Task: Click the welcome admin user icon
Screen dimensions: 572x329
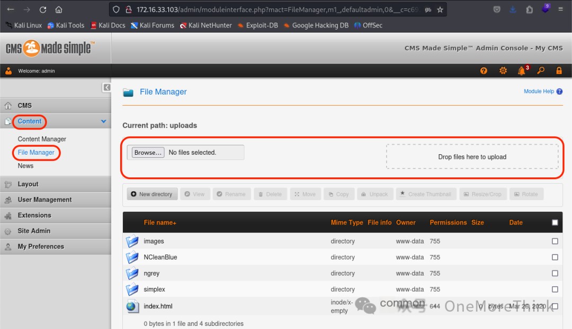Action: [8, 71]
